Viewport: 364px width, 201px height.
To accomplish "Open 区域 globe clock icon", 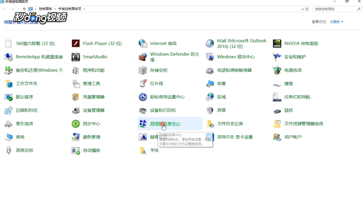I will [x=210, y=97].
